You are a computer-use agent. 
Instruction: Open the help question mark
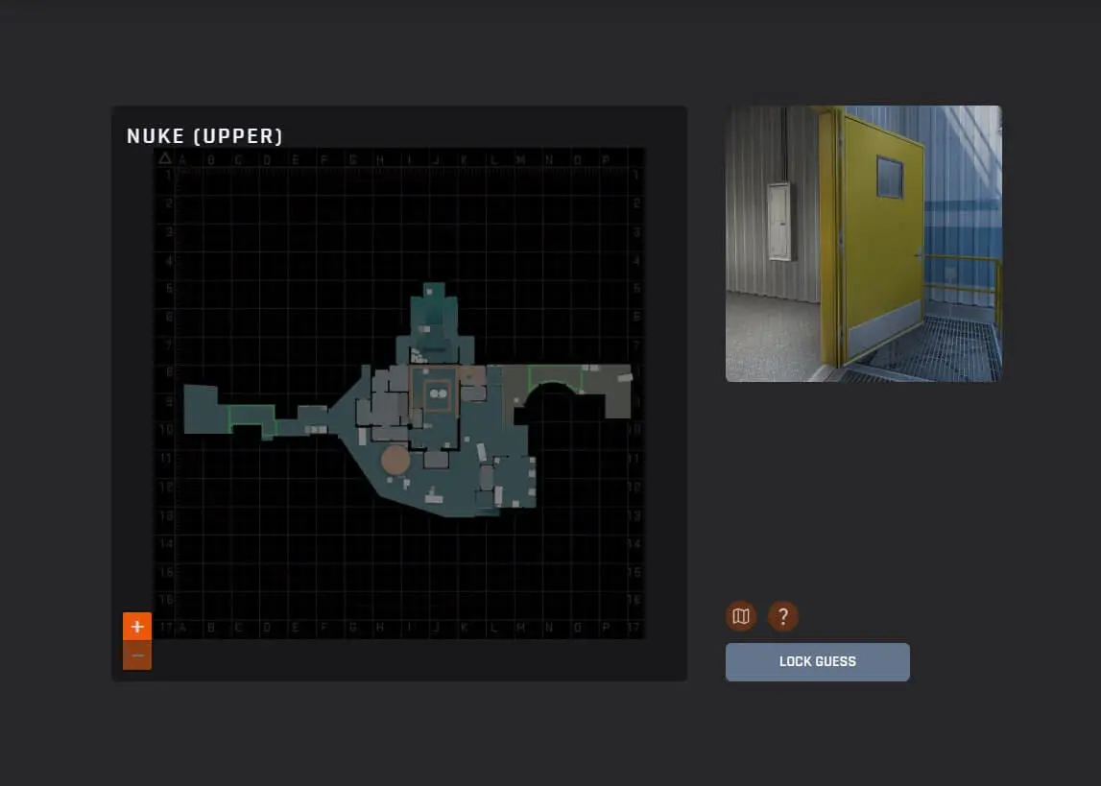[x=783, y=616]
